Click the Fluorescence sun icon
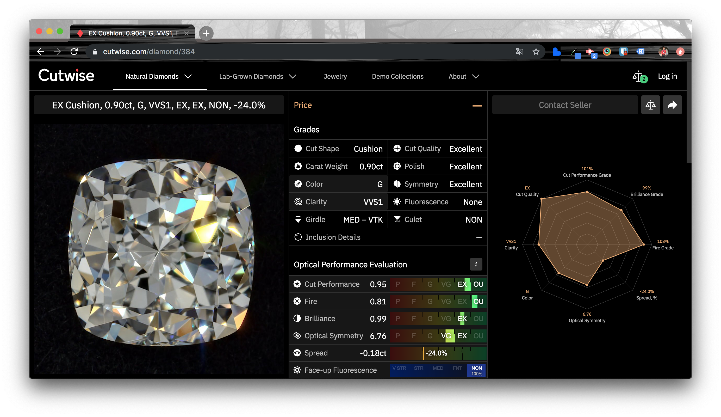Image resolution: width=721 pixels, height=417 pixels. [x=397, y=202]
